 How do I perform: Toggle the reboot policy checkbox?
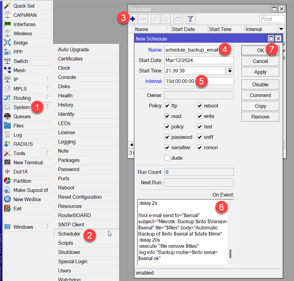point(200,106)
